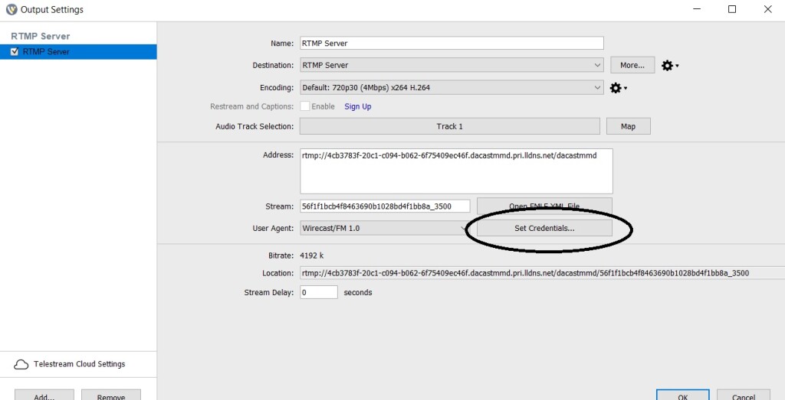Screen dimensions: 785x400
Task: Click the Location URL field
Action: (542, 273)
